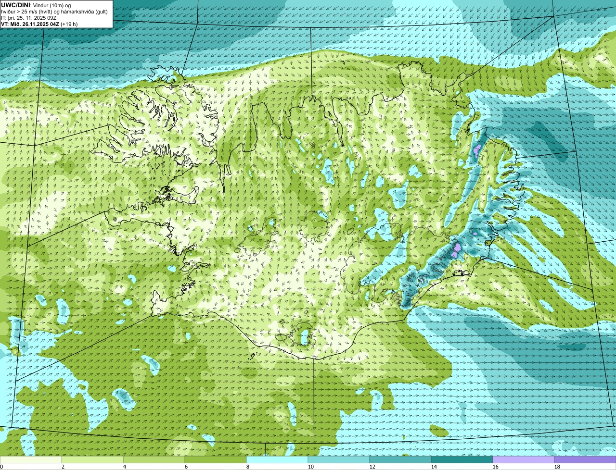Click the pale cyan 8–10 m/s legend swatch
The width and height of the screenshot is (616, 470).
(x=277, y=460)
